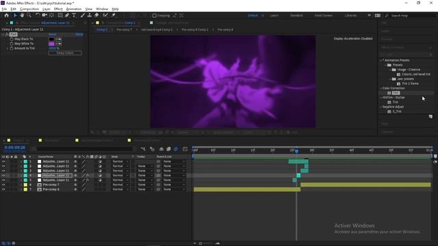Open the File menu

point(4,9)
